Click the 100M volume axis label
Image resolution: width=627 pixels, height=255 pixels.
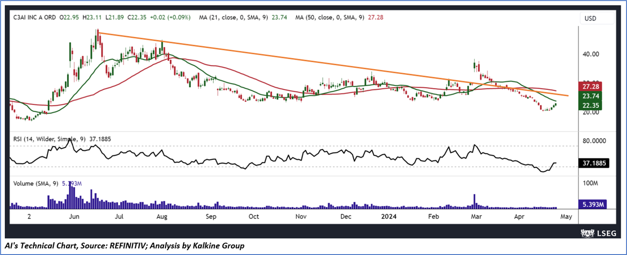tap(590, 184)
